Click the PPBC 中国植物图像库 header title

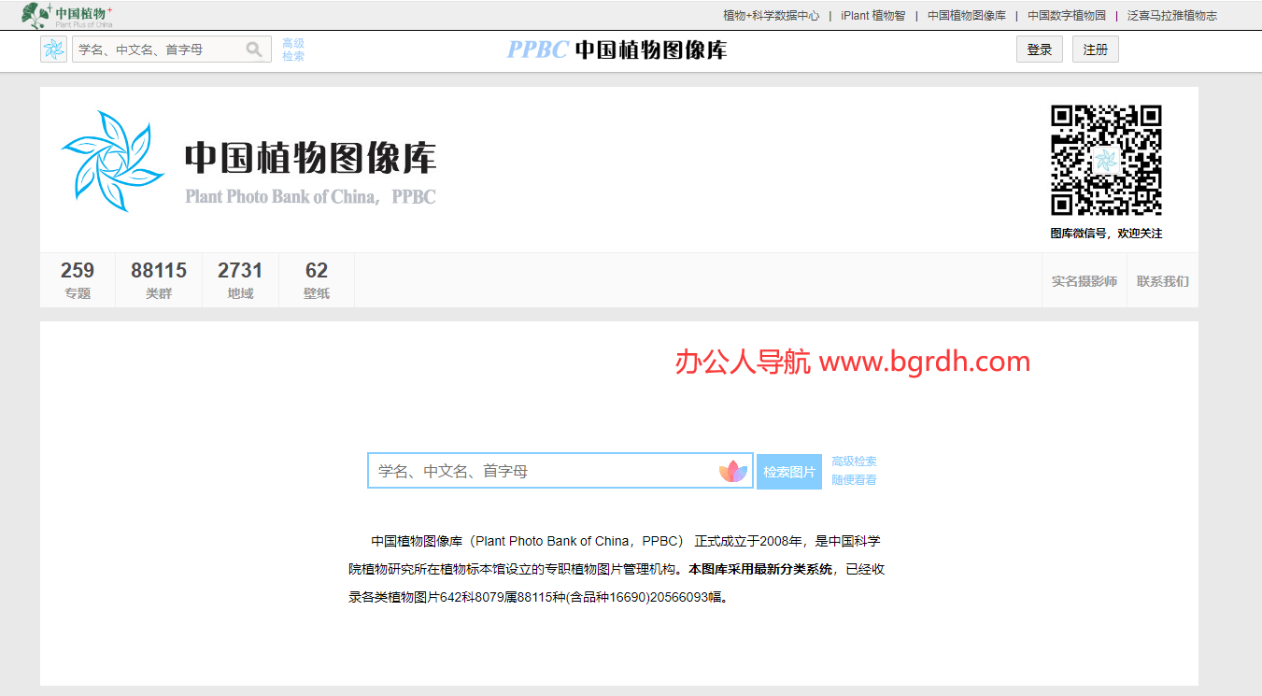[617, 50]
